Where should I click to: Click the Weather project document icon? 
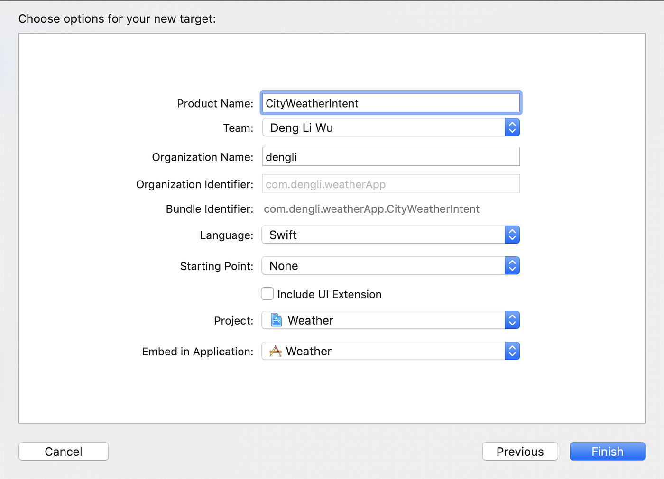coord(276,320)
